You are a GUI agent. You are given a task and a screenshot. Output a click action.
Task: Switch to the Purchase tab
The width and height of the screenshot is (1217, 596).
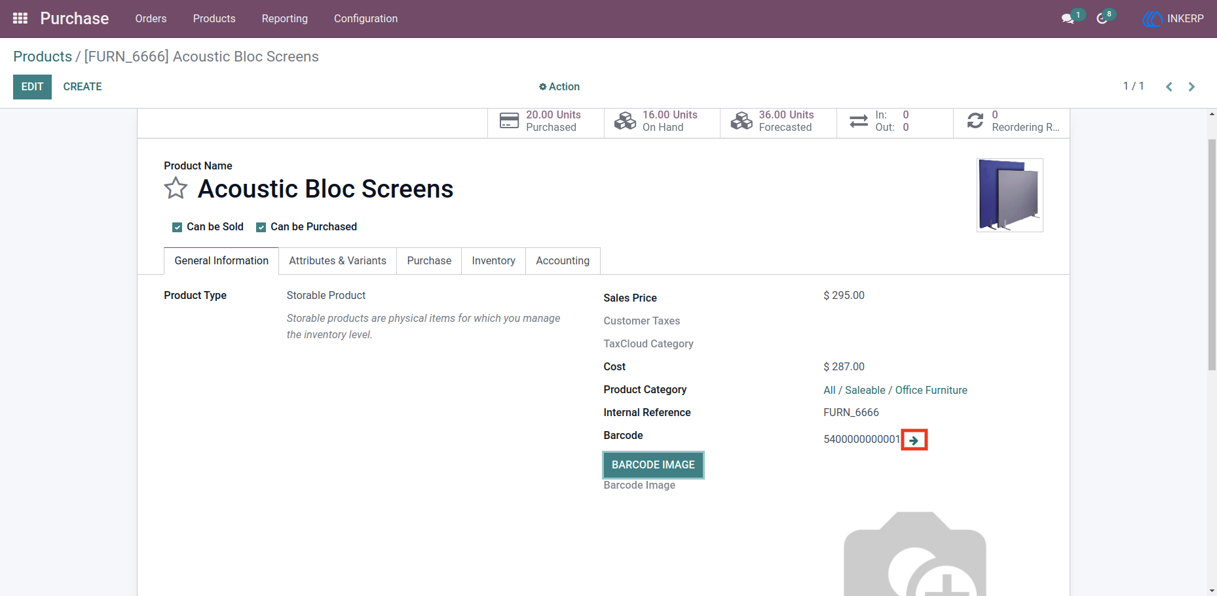(429, 260)
